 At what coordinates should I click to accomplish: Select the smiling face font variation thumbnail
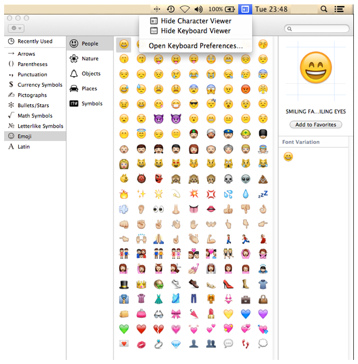tap(288, 157)
